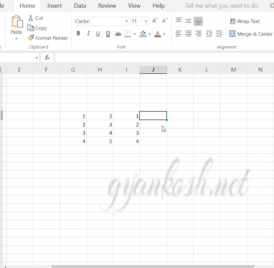The image size is (274, 268).
Task: Increase the font size
Action: 154,20
